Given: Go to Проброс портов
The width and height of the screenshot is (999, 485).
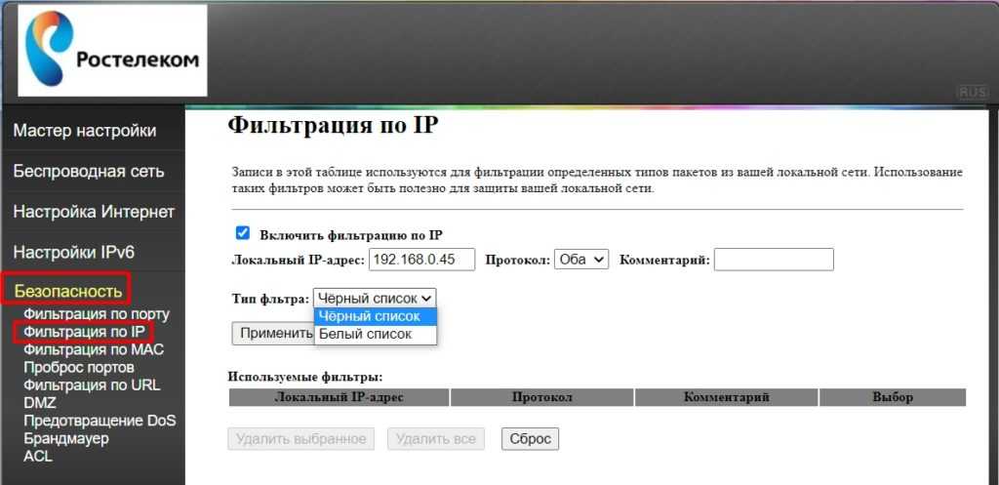Looking at the screenshot, I should tap(79, 368).
